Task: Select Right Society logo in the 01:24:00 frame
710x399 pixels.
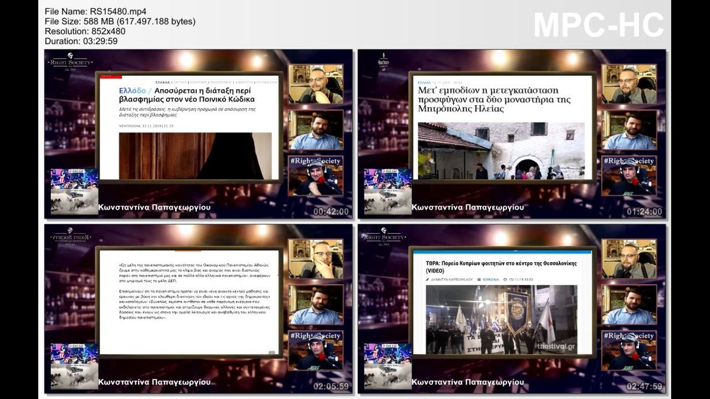Action: pyautogui.click(x=383, y=61)
